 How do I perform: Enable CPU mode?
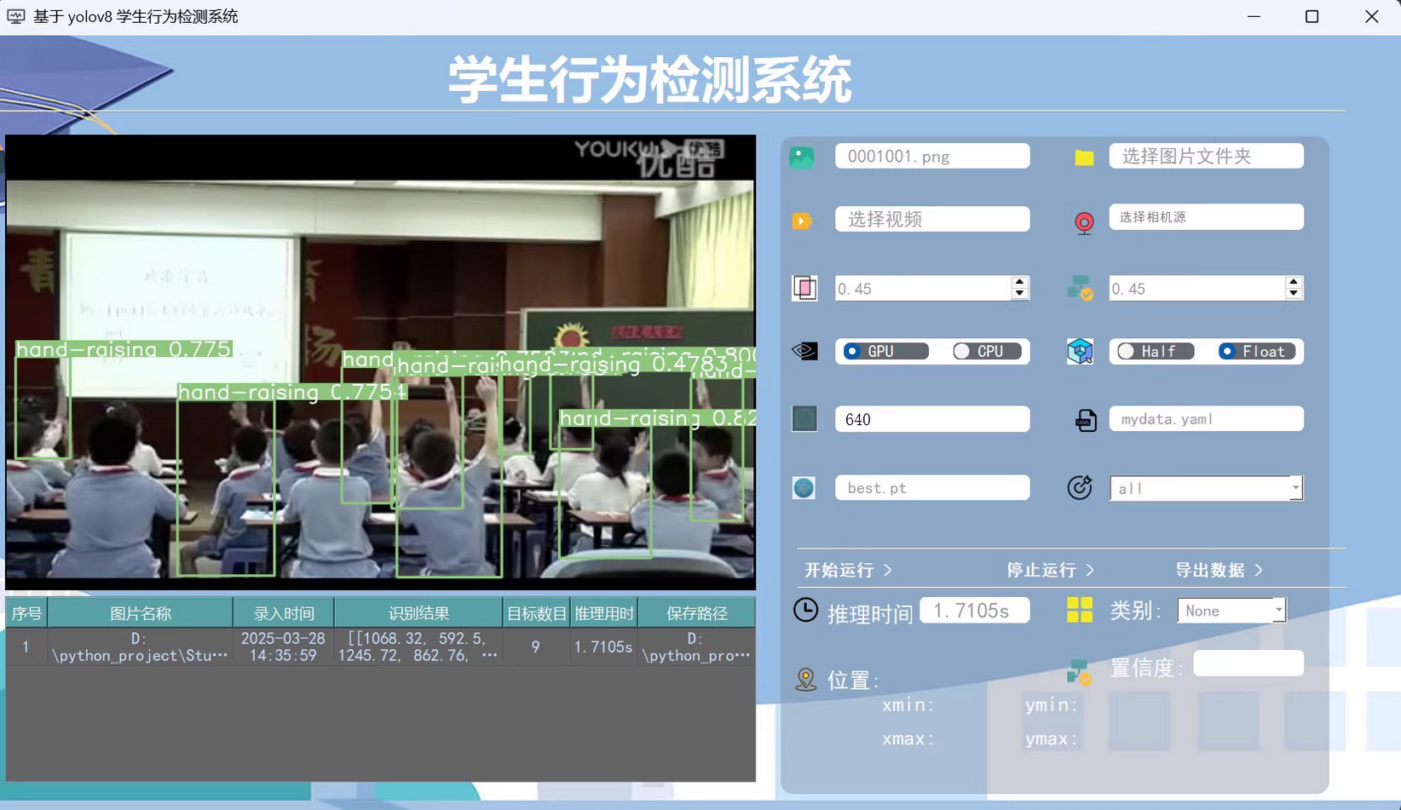point(986,350)
